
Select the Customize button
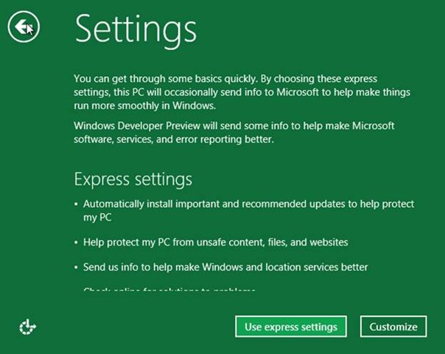pos(393,327)
